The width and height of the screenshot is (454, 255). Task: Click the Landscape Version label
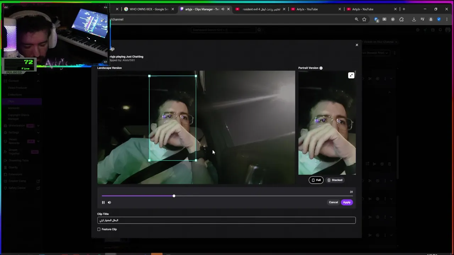(x=109, y=68)
